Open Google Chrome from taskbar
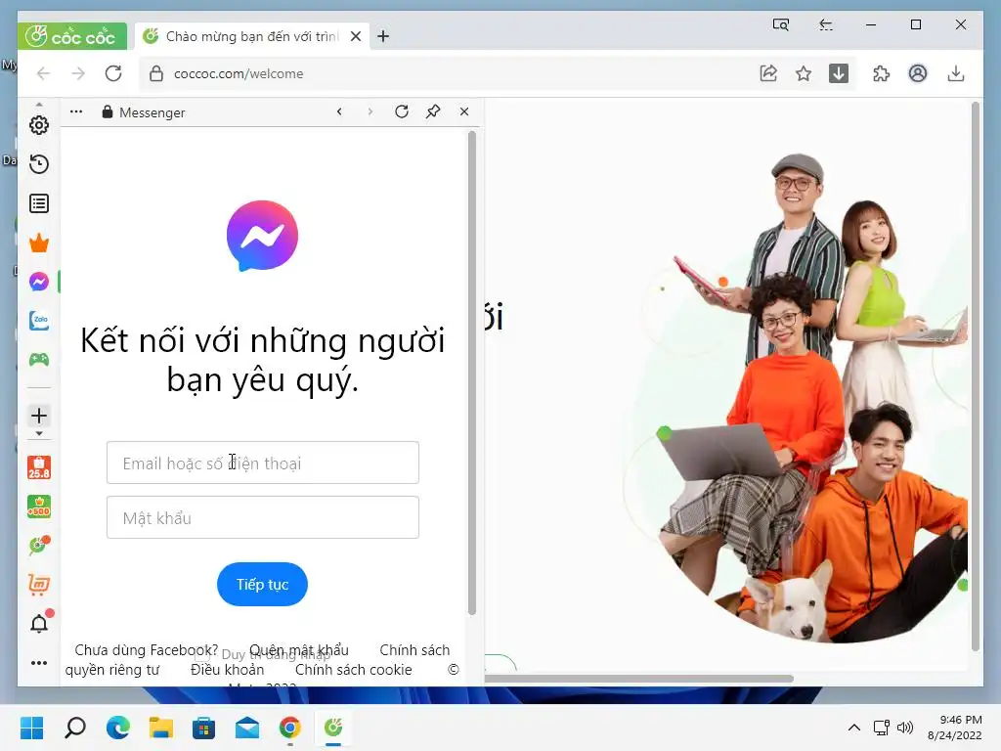This screenshot has width=1001, height=751. click(289, 728)
